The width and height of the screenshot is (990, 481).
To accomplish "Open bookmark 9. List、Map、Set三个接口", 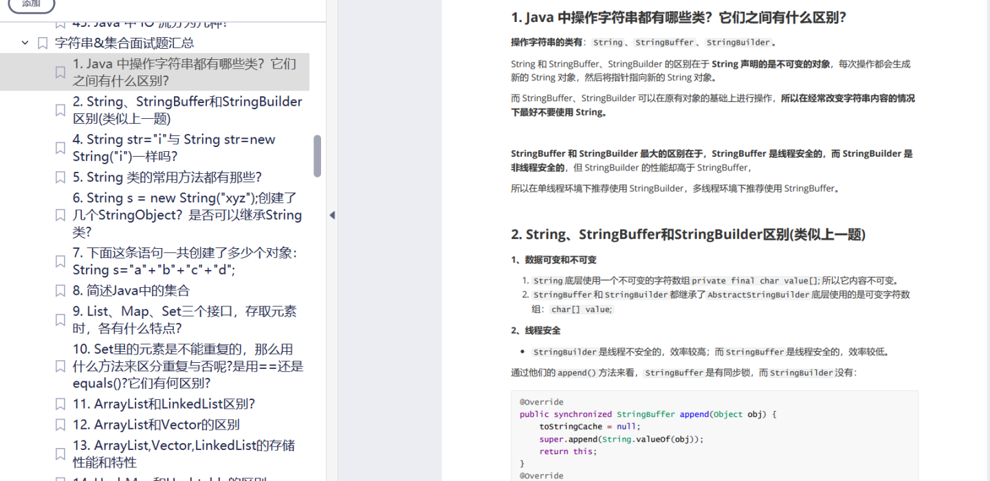I will click(x=185, y=320).
